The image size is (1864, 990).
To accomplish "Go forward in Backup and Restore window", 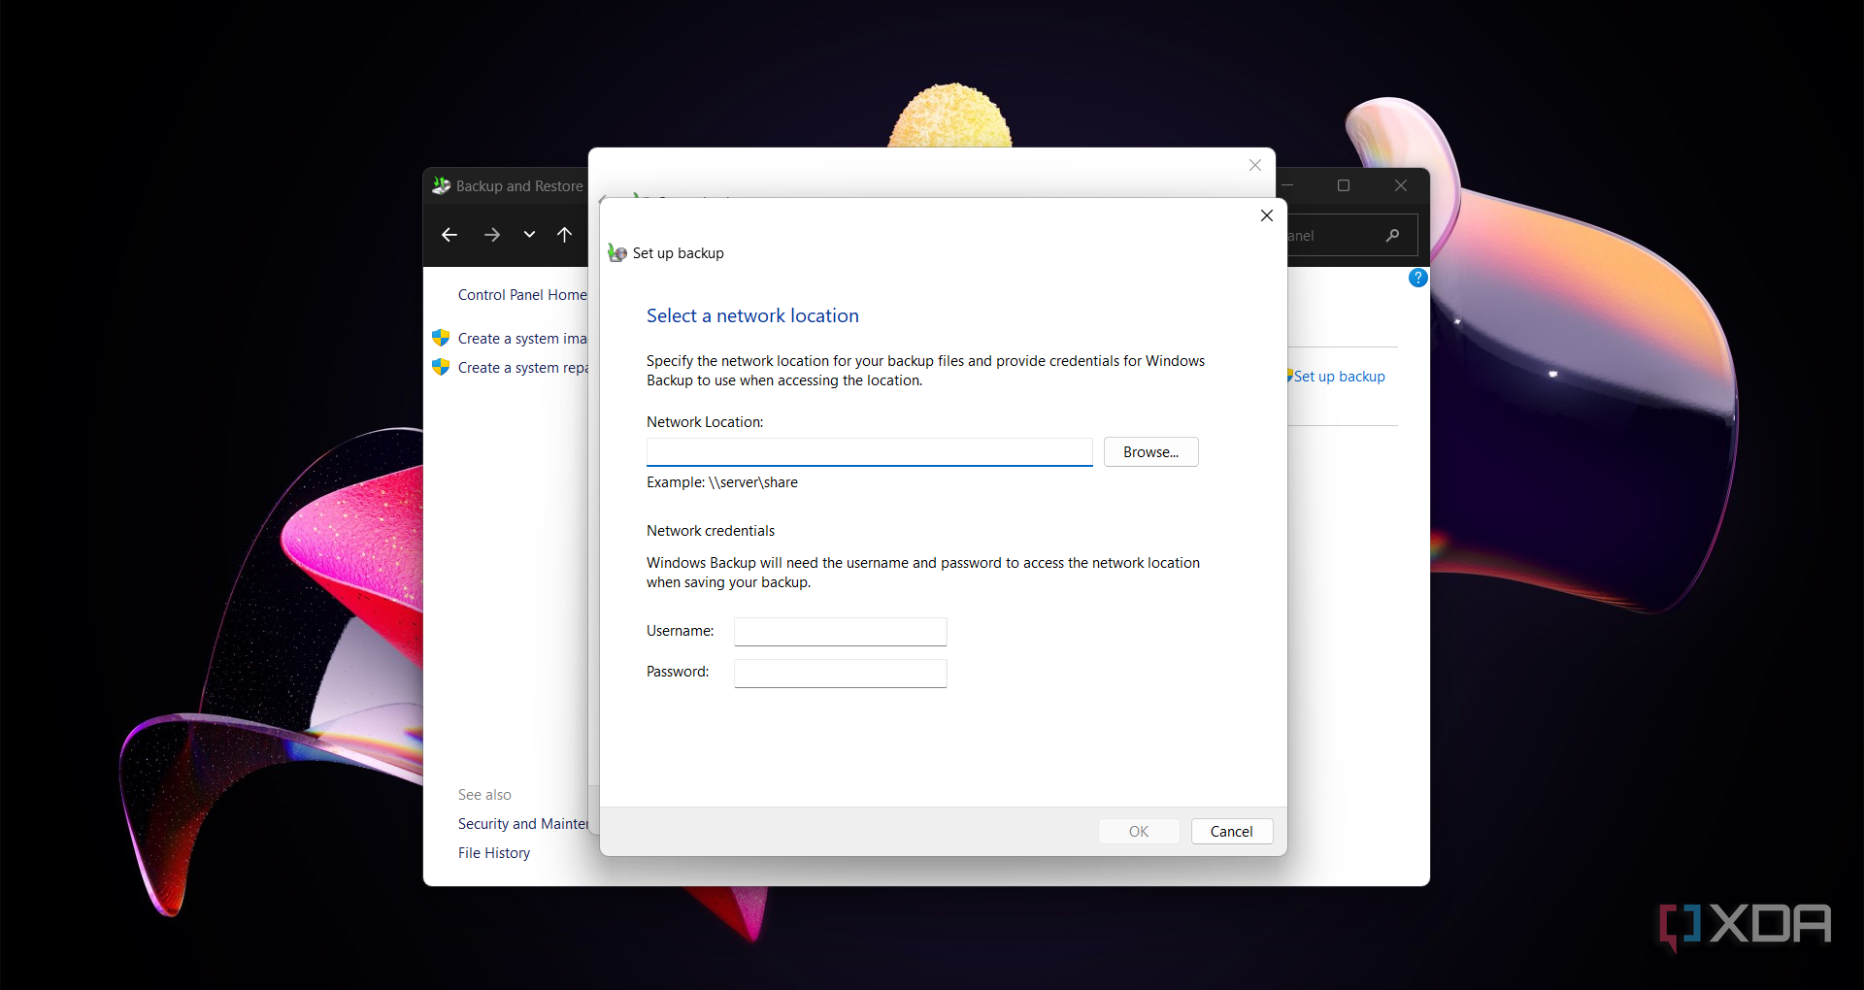I will coord(491,235).
